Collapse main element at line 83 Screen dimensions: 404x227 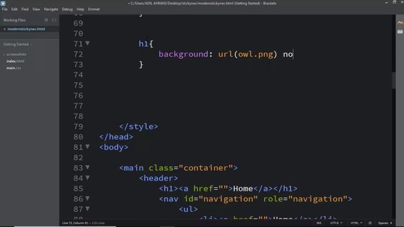coord(88,167)
